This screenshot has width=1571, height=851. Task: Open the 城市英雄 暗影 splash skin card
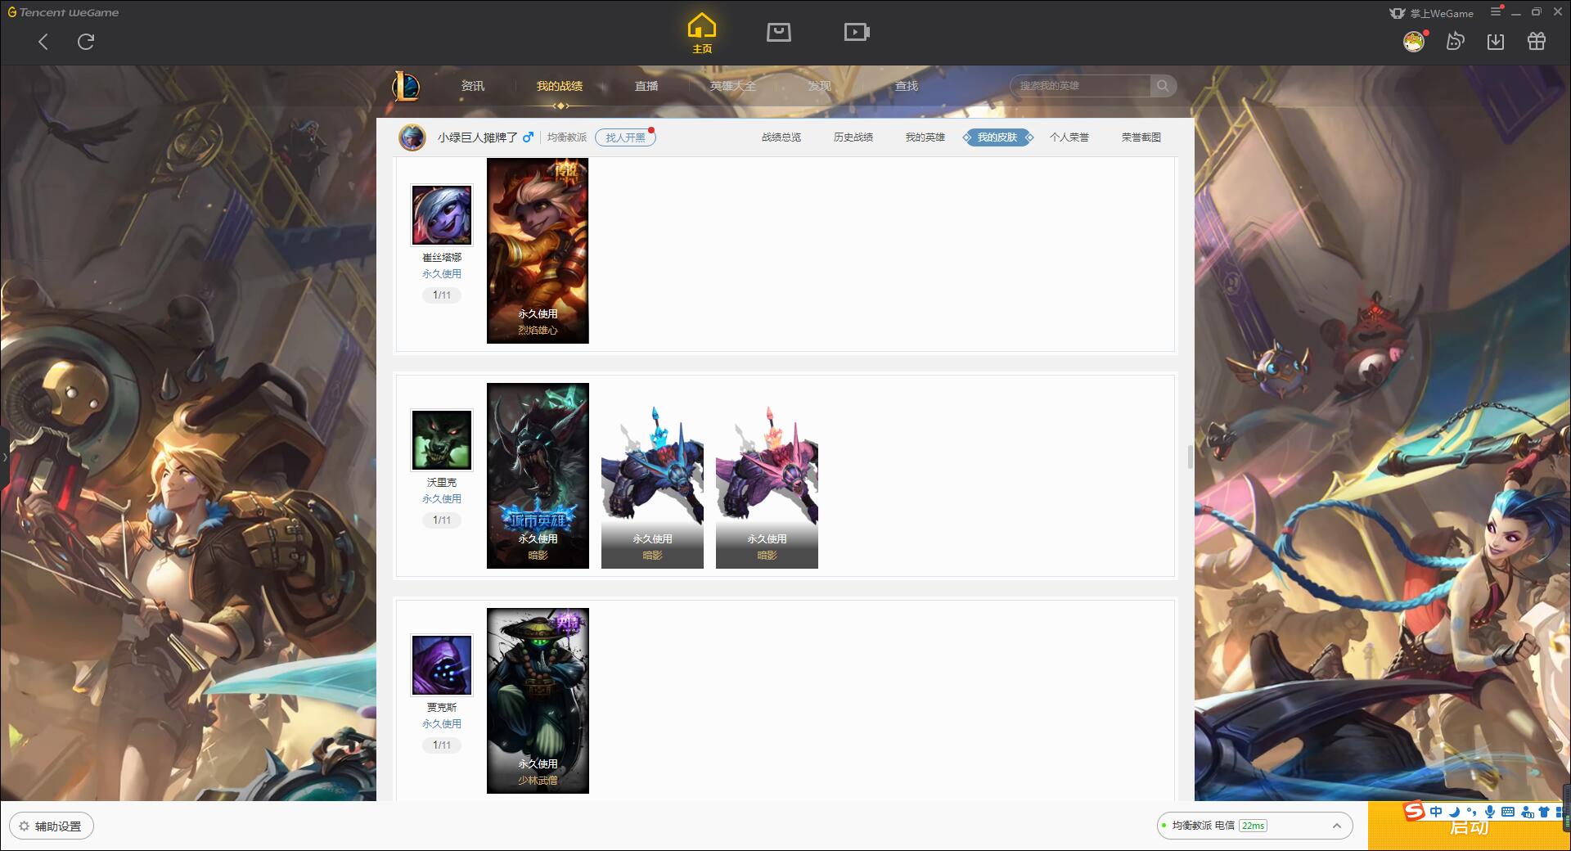538,475
